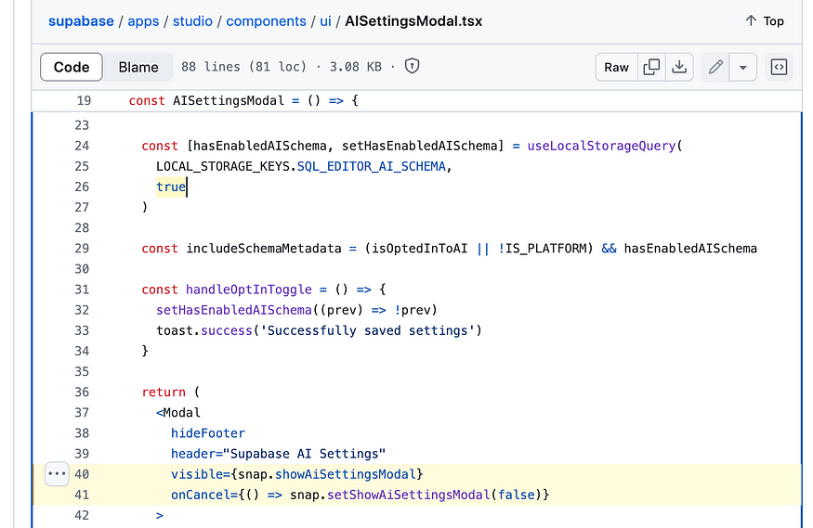Go to ui folder breadcrumb
The height and width of the screenshot is (528, 813).
point(325,21)
